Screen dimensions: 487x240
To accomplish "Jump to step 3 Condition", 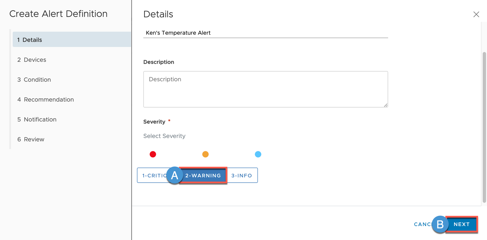I will 34,80.
